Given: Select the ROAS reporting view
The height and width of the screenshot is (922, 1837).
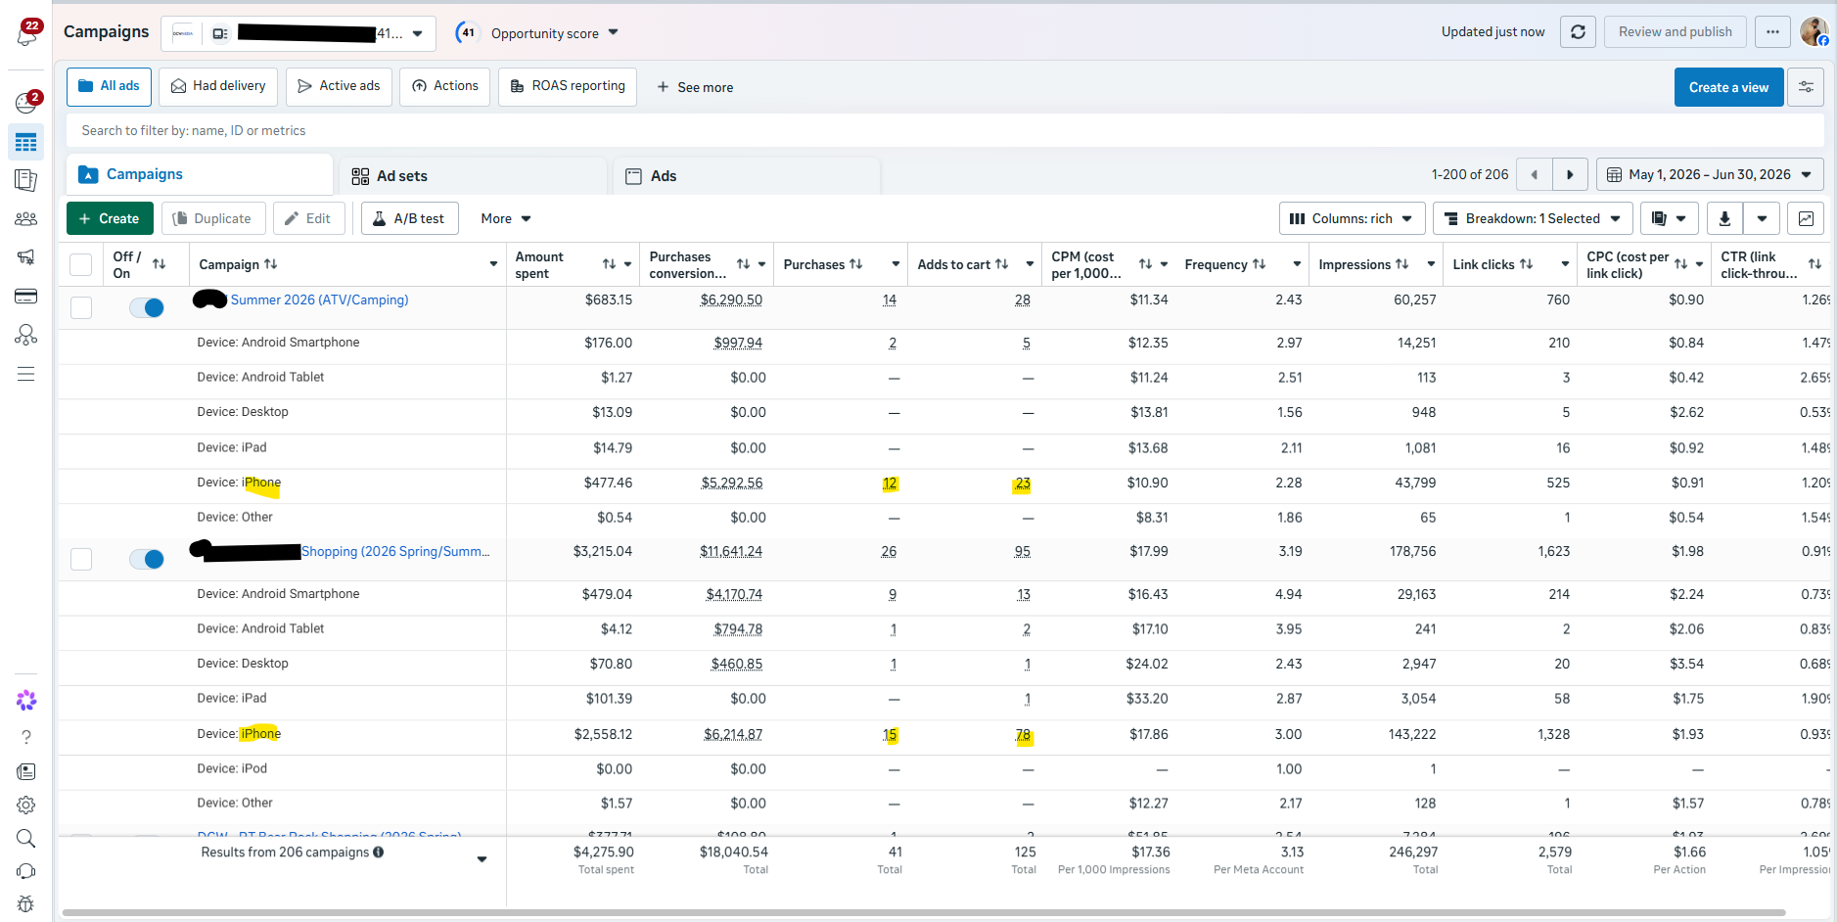Looking at the screenshot, I should point(568,86).
